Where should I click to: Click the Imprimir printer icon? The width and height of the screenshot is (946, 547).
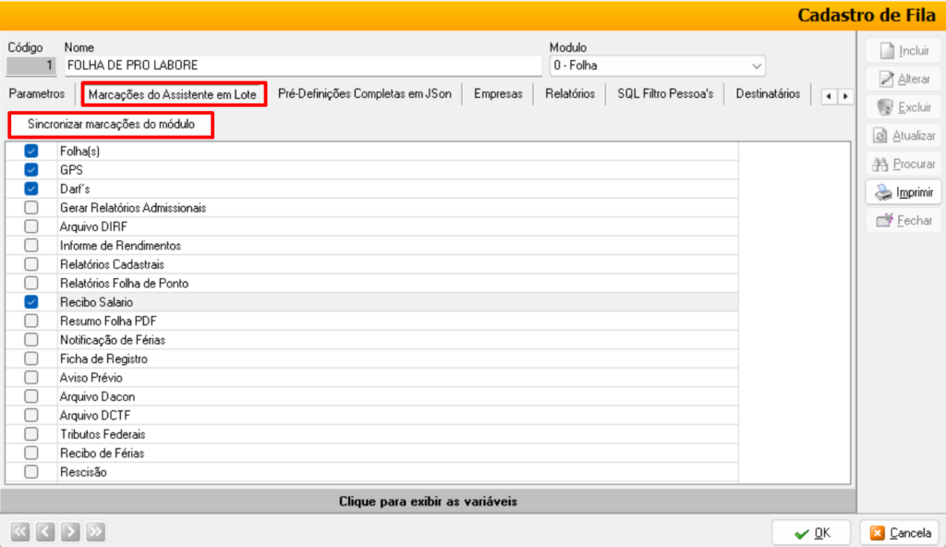pos(883,192)
